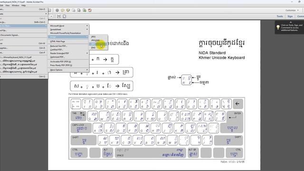Open the zoom level dropdown arrow
Viewport: 304px width, 171px height.
coord(51,17)
